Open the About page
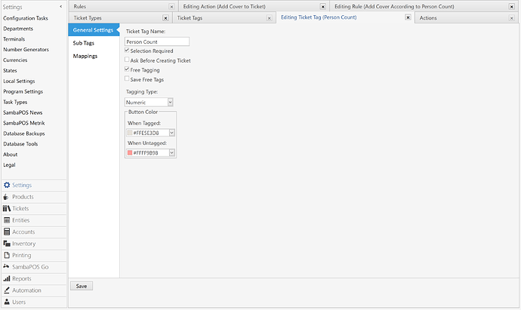This screenshot has height=310, width=521. pyautogui.click(x=11, y=155)
